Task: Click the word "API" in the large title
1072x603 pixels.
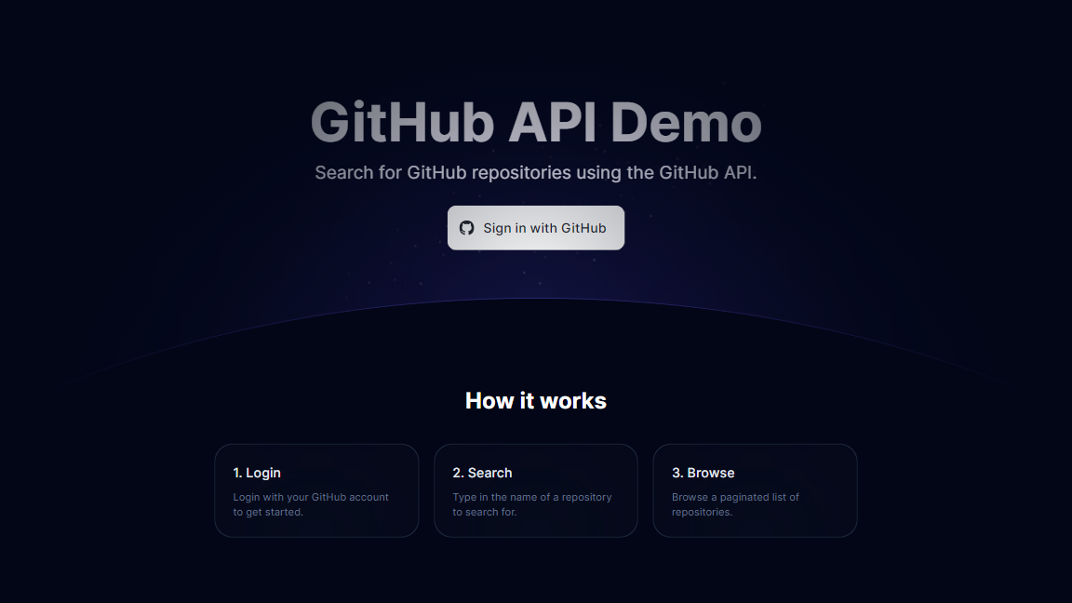Action: tap(553, 123)
